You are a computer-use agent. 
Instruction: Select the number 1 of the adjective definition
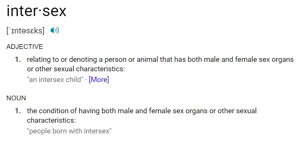(x=18, y=60)
